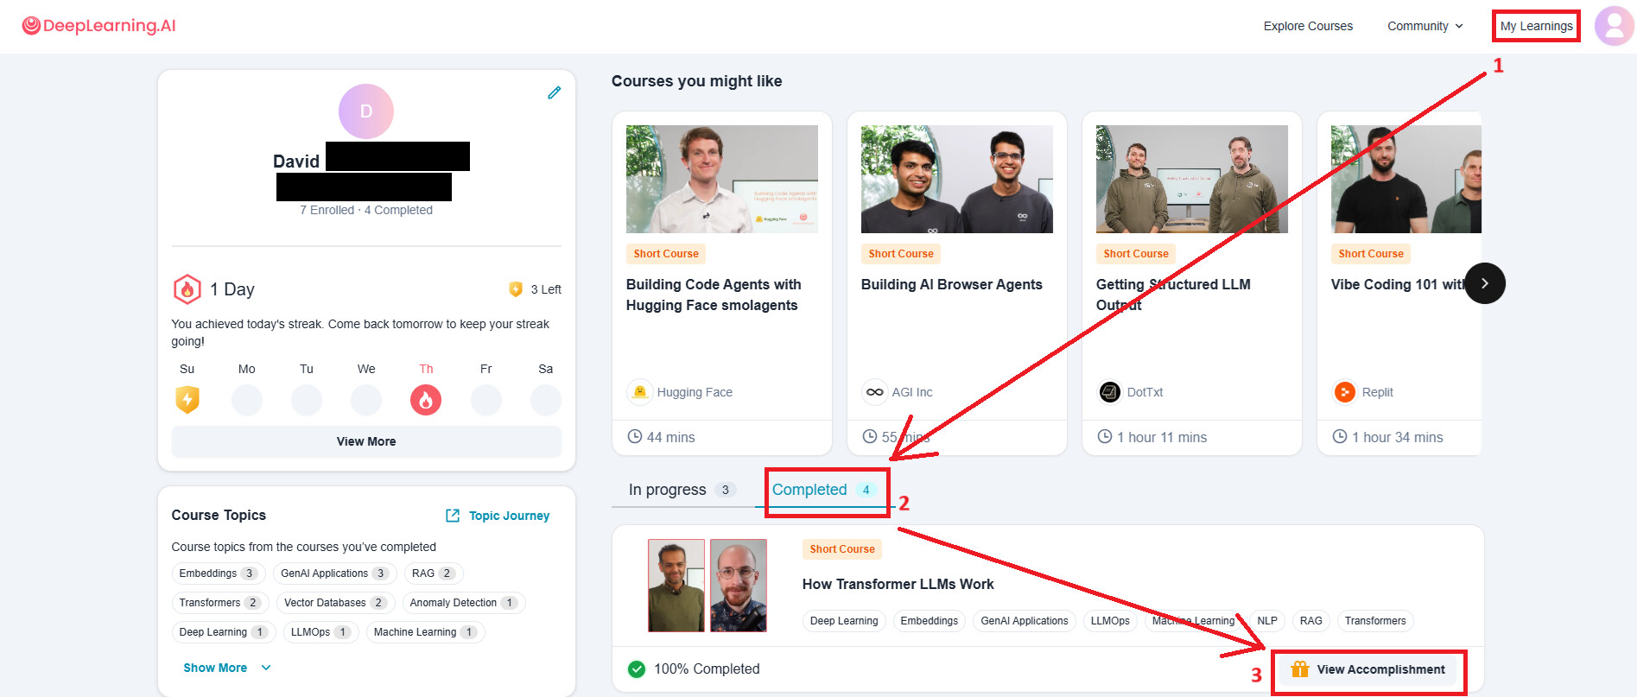Select the Anomaly Detection 1 topic chip
Image resolution: width=1637 pixels, height=697 pixels.
click(x=464, y=603)
